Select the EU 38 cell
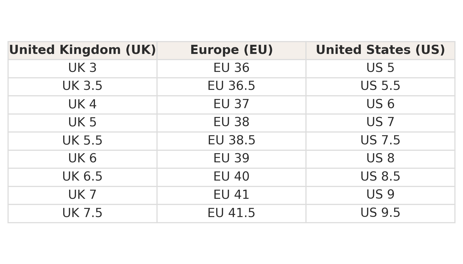The width and height of the screenshot is (463, 264). point(231,123)
